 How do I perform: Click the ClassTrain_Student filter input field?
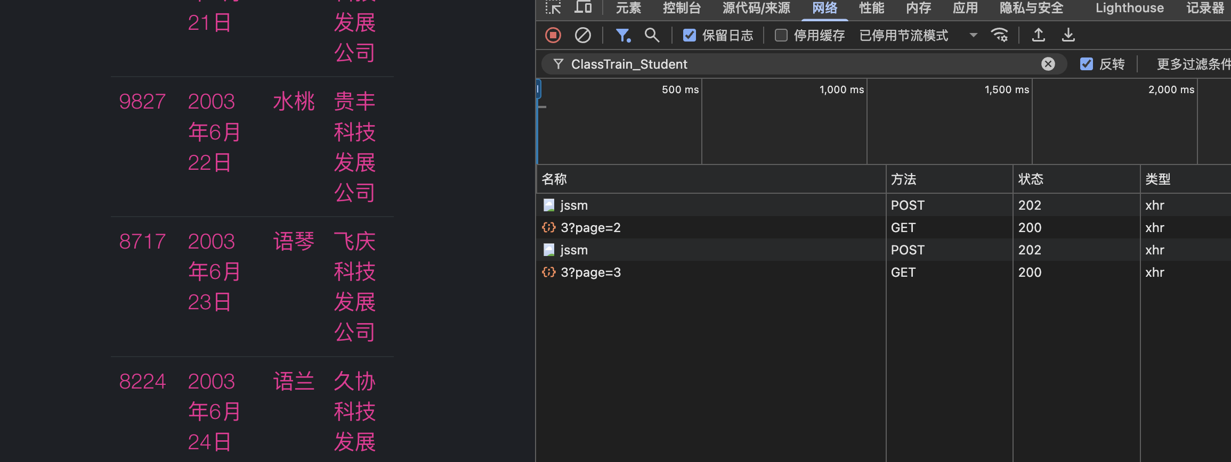pyautogui.click(x=799, y=64)
